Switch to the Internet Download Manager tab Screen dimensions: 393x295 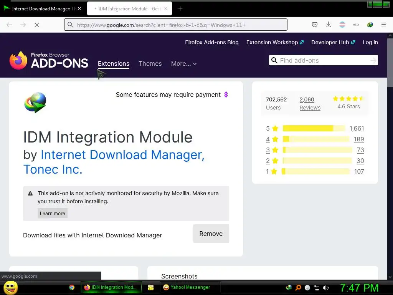[43, 9]
